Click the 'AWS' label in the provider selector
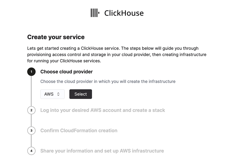 (49, 94)
